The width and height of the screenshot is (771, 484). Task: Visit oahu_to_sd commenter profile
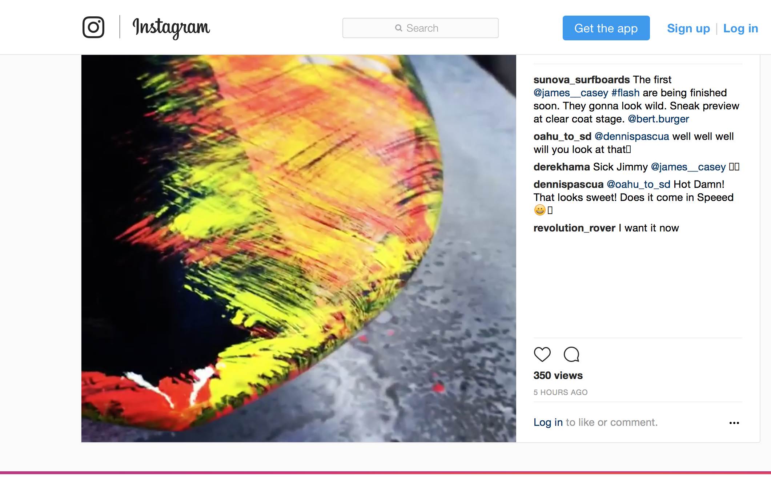click(x=562, y=136)
